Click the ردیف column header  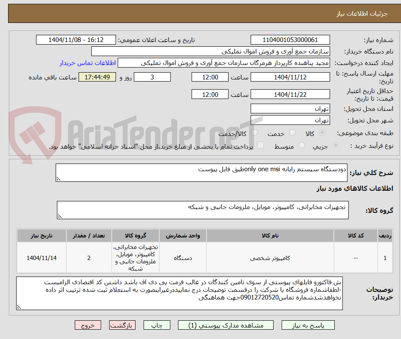(385, 236)
